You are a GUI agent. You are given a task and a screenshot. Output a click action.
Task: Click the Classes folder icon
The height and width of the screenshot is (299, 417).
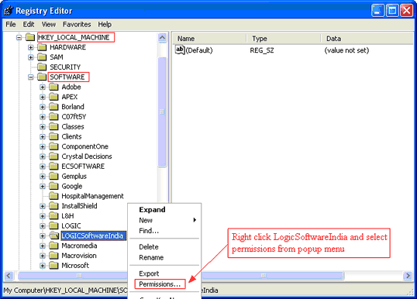[53, 126]
